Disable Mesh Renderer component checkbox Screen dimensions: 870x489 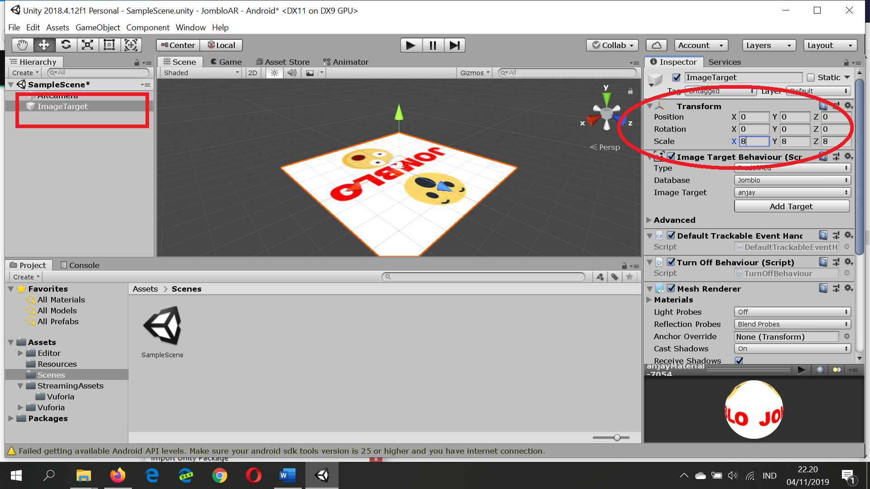point(671,288)
